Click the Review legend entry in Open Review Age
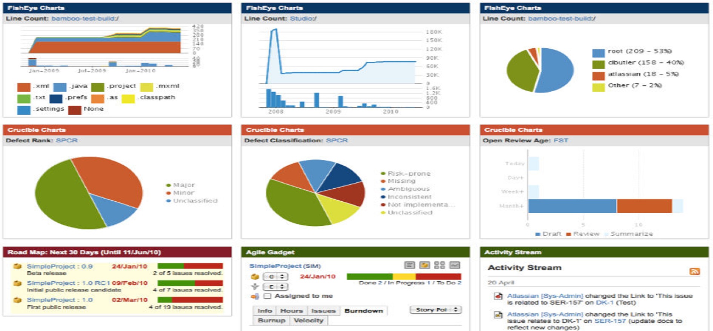 tap(583, 234)
